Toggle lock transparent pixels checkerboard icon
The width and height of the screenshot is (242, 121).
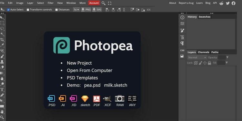pyautogui.click(x=196, y=63)
